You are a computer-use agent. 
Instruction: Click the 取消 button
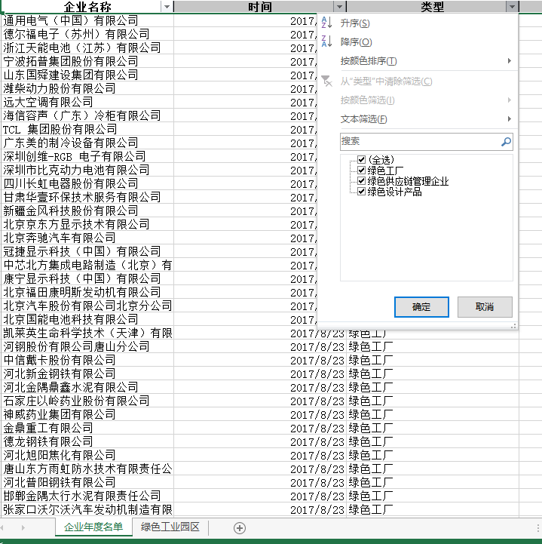(485, 307)
